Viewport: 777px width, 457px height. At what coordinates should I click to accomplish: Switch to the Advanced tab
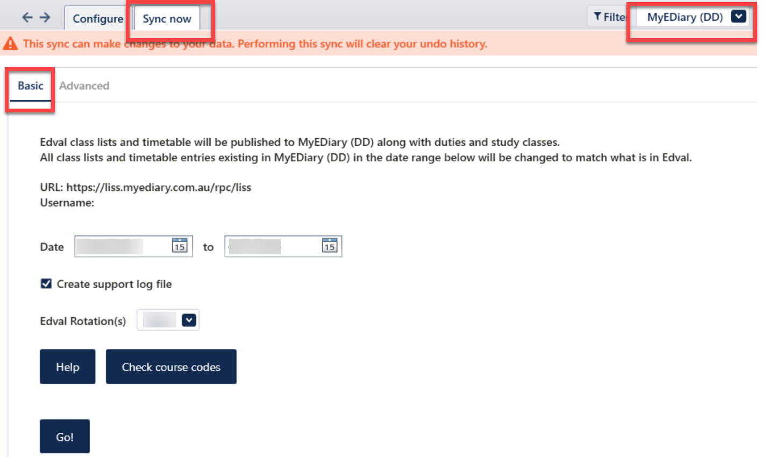84,86
